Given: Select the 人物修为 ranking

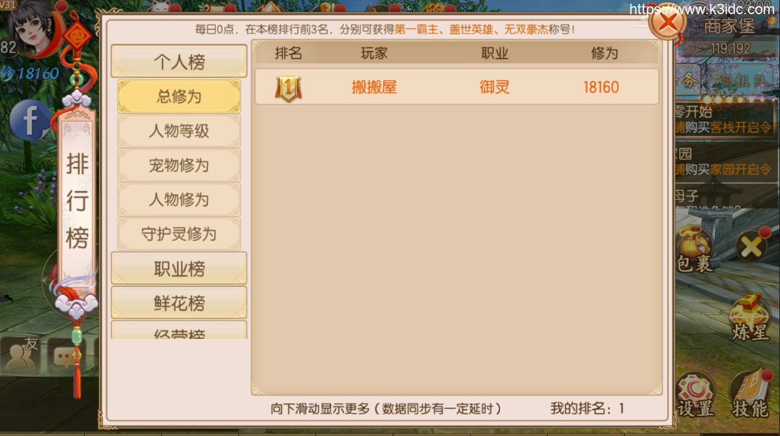Looking at the screenshot, I should [x=179, y=200].
